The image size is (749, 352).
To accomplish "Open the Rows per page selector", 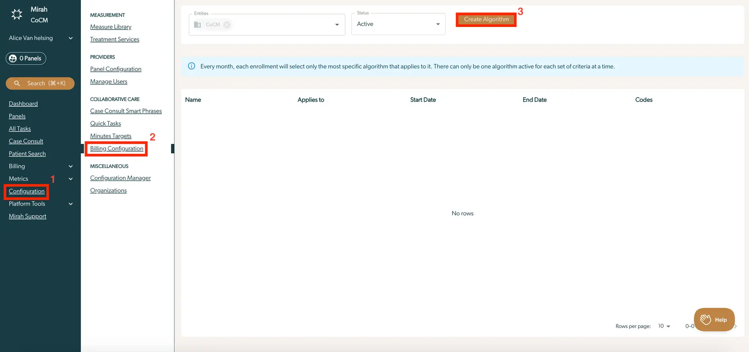I will tap(663, 326).
